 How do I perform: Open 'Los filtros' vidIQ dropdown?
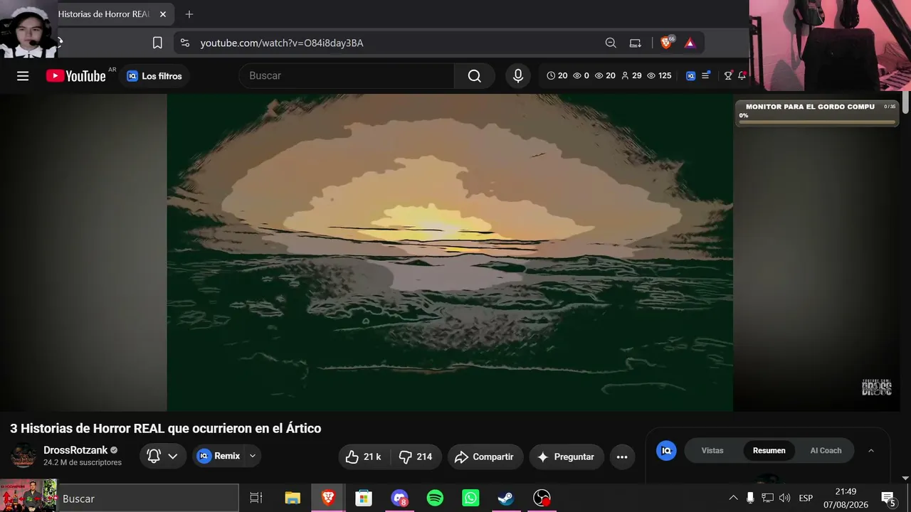click(154, 76)
